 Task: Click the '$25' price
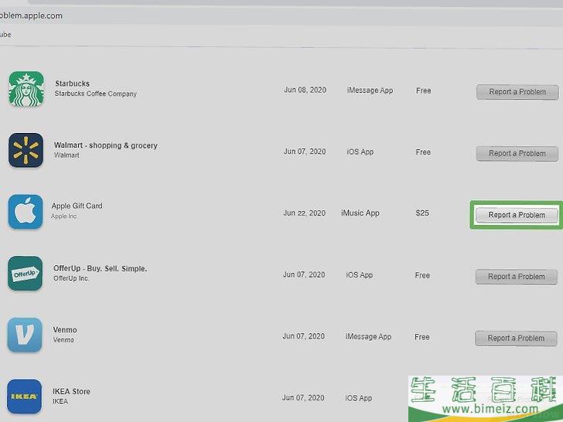point(422,213)
